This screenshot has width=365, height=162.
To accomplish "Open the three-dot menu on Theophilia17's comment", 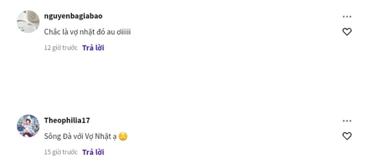I will 347,121.
